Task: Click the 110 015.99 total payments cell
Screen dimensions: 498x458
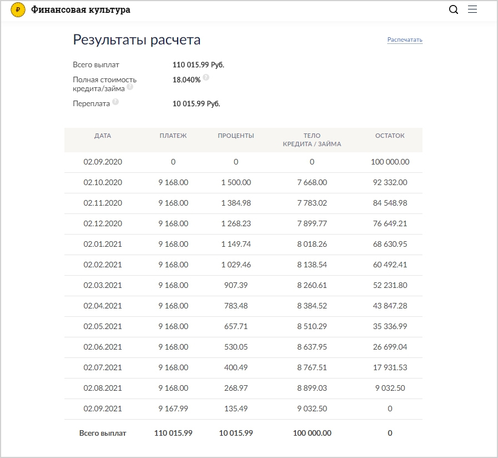Action: point(173,433)
